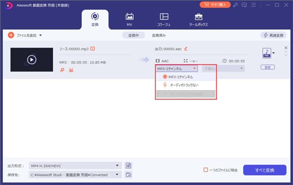Click the 今すぐ購入 purchase button

pyautogui.click(x=215, y=5)
